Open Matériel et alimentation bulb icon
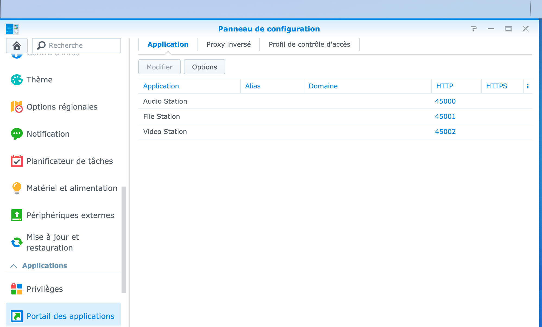 pos(17,188)
